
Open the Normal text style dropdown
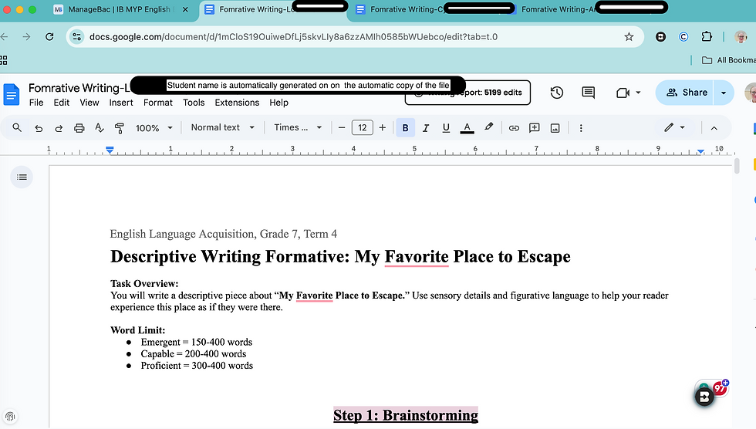(222, 127)
